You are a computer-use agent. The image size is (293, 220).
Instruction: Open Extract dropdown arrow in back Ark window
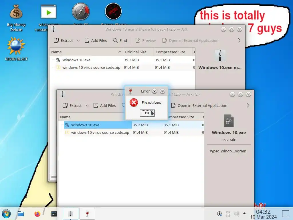tap(78, 40)
